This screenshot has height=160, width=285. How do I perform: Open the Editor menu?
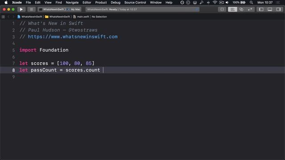point(87,2)
